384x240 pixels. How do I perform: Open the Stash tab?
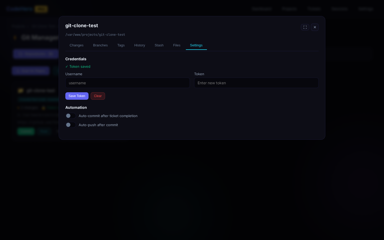pos(159,45)
